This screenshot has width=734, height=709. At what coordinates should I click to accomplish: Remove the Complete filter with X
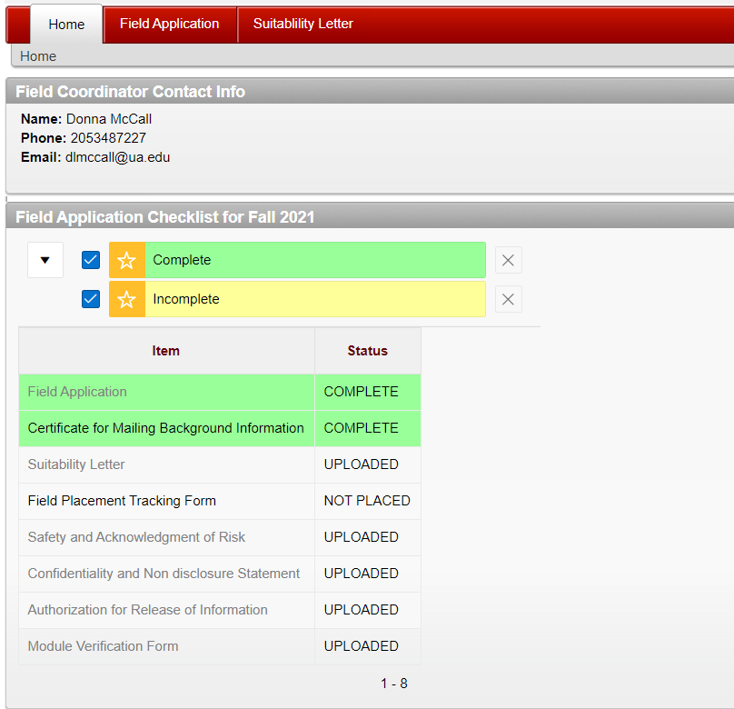coord(508,261)
